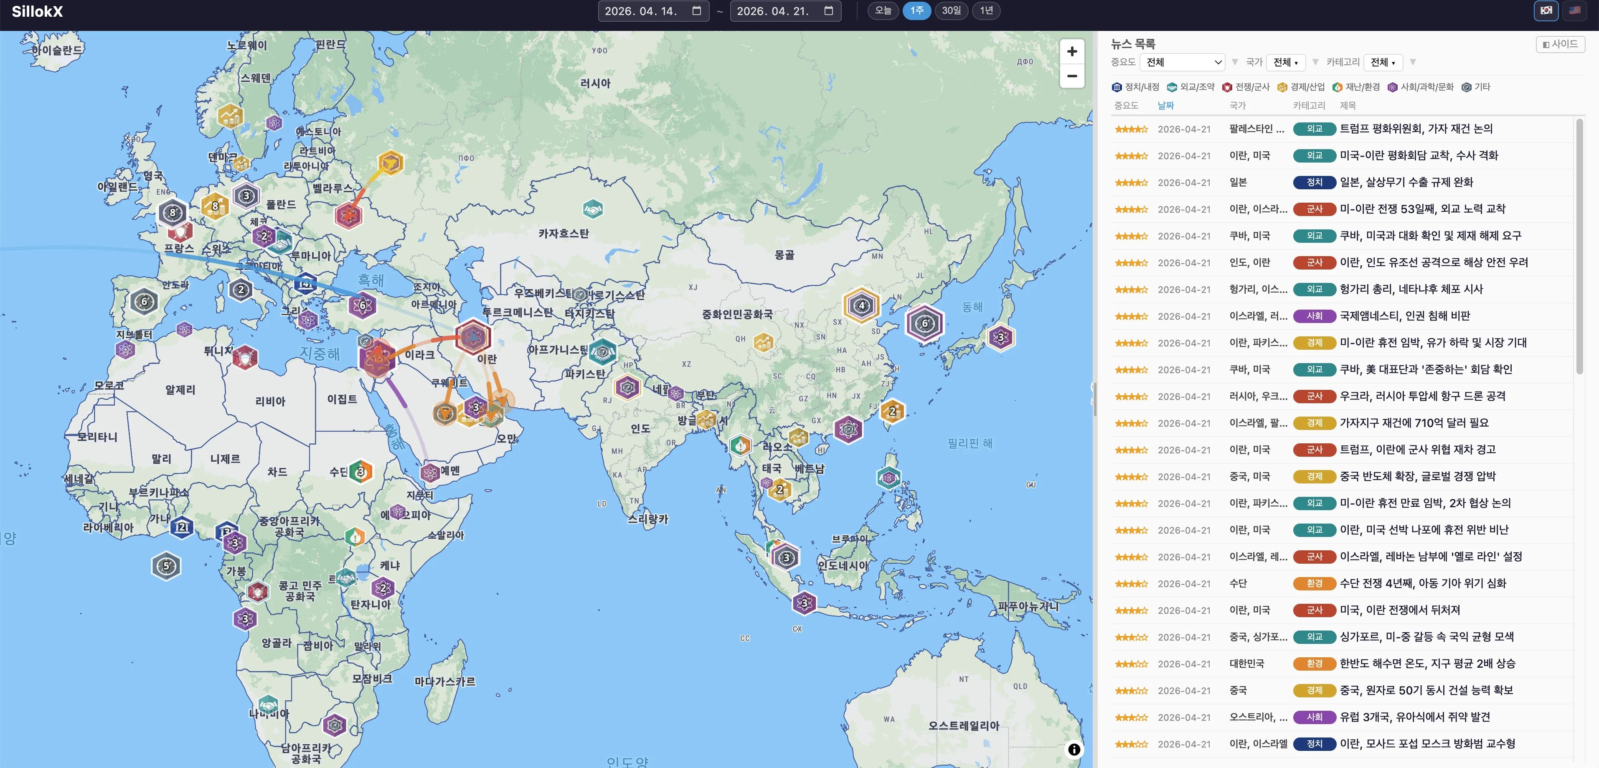Click the cluster marker 3 in Sudan

tap(360, 472)
